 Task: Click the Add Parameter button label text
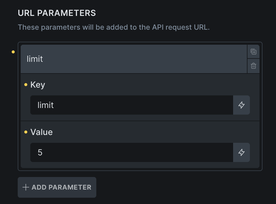tap(61, 187)
